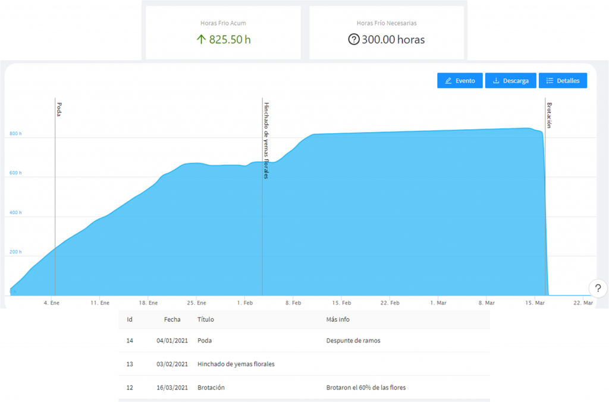The height and width of the screenshot is (402, 609).
Task: Select row 13 Hinchado de yemas florales
Action: [x=304, y=364]
